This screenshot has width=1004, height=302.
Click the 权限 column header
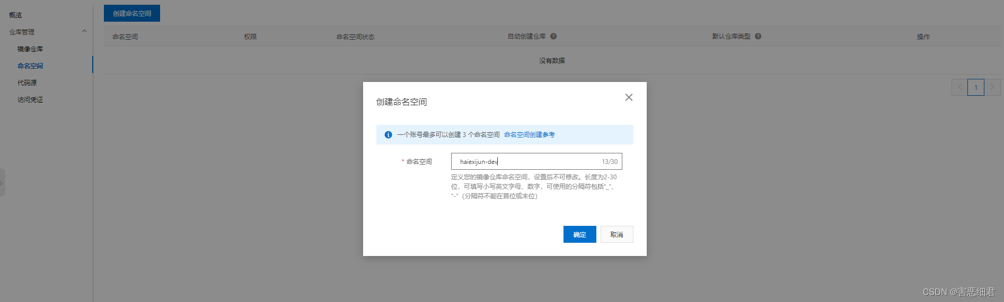250,36
